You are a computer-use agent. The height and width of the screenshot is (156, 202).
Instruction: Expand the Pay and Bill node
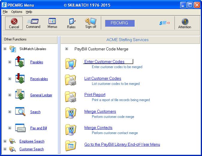pos(10,128)
